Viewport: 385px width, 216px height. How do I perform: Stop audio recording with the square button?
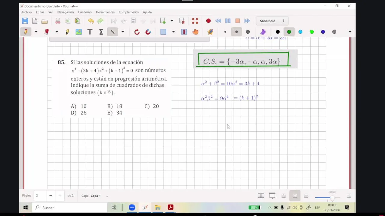238,21
